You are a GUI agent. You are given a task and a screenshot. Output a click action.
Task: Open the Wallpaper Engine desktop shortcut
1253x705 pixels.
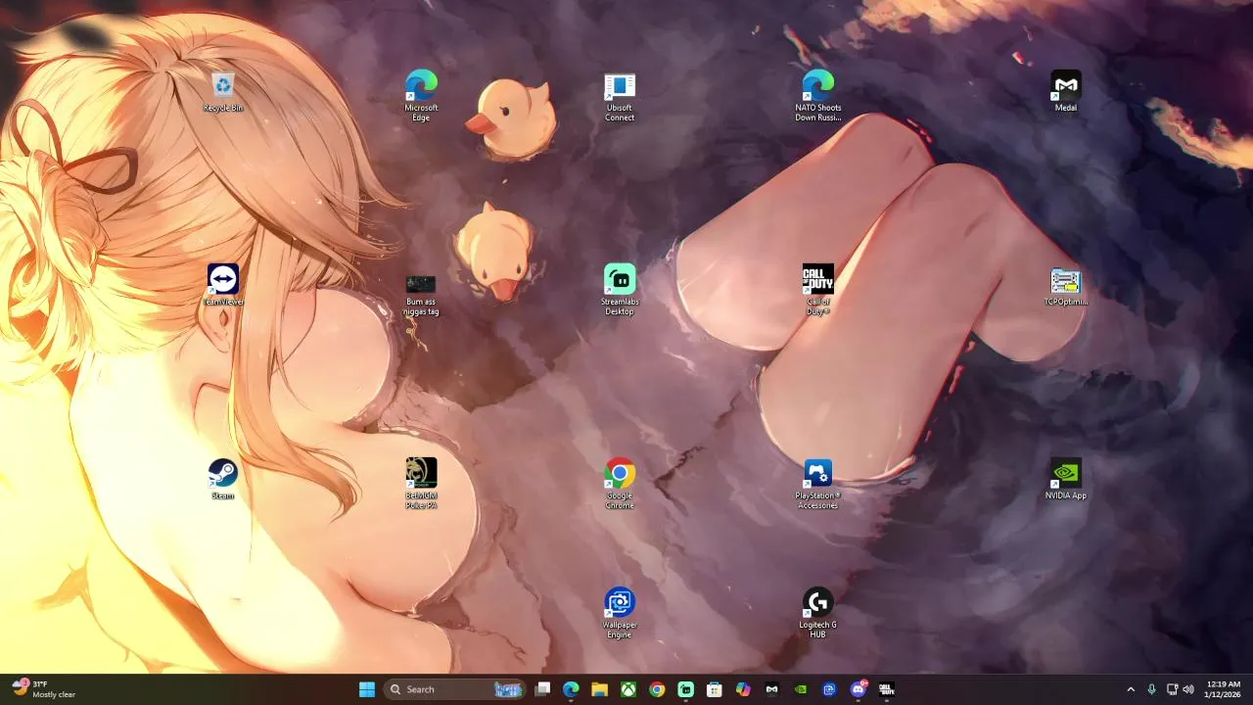pyautogui.click(x=620, y=613)
